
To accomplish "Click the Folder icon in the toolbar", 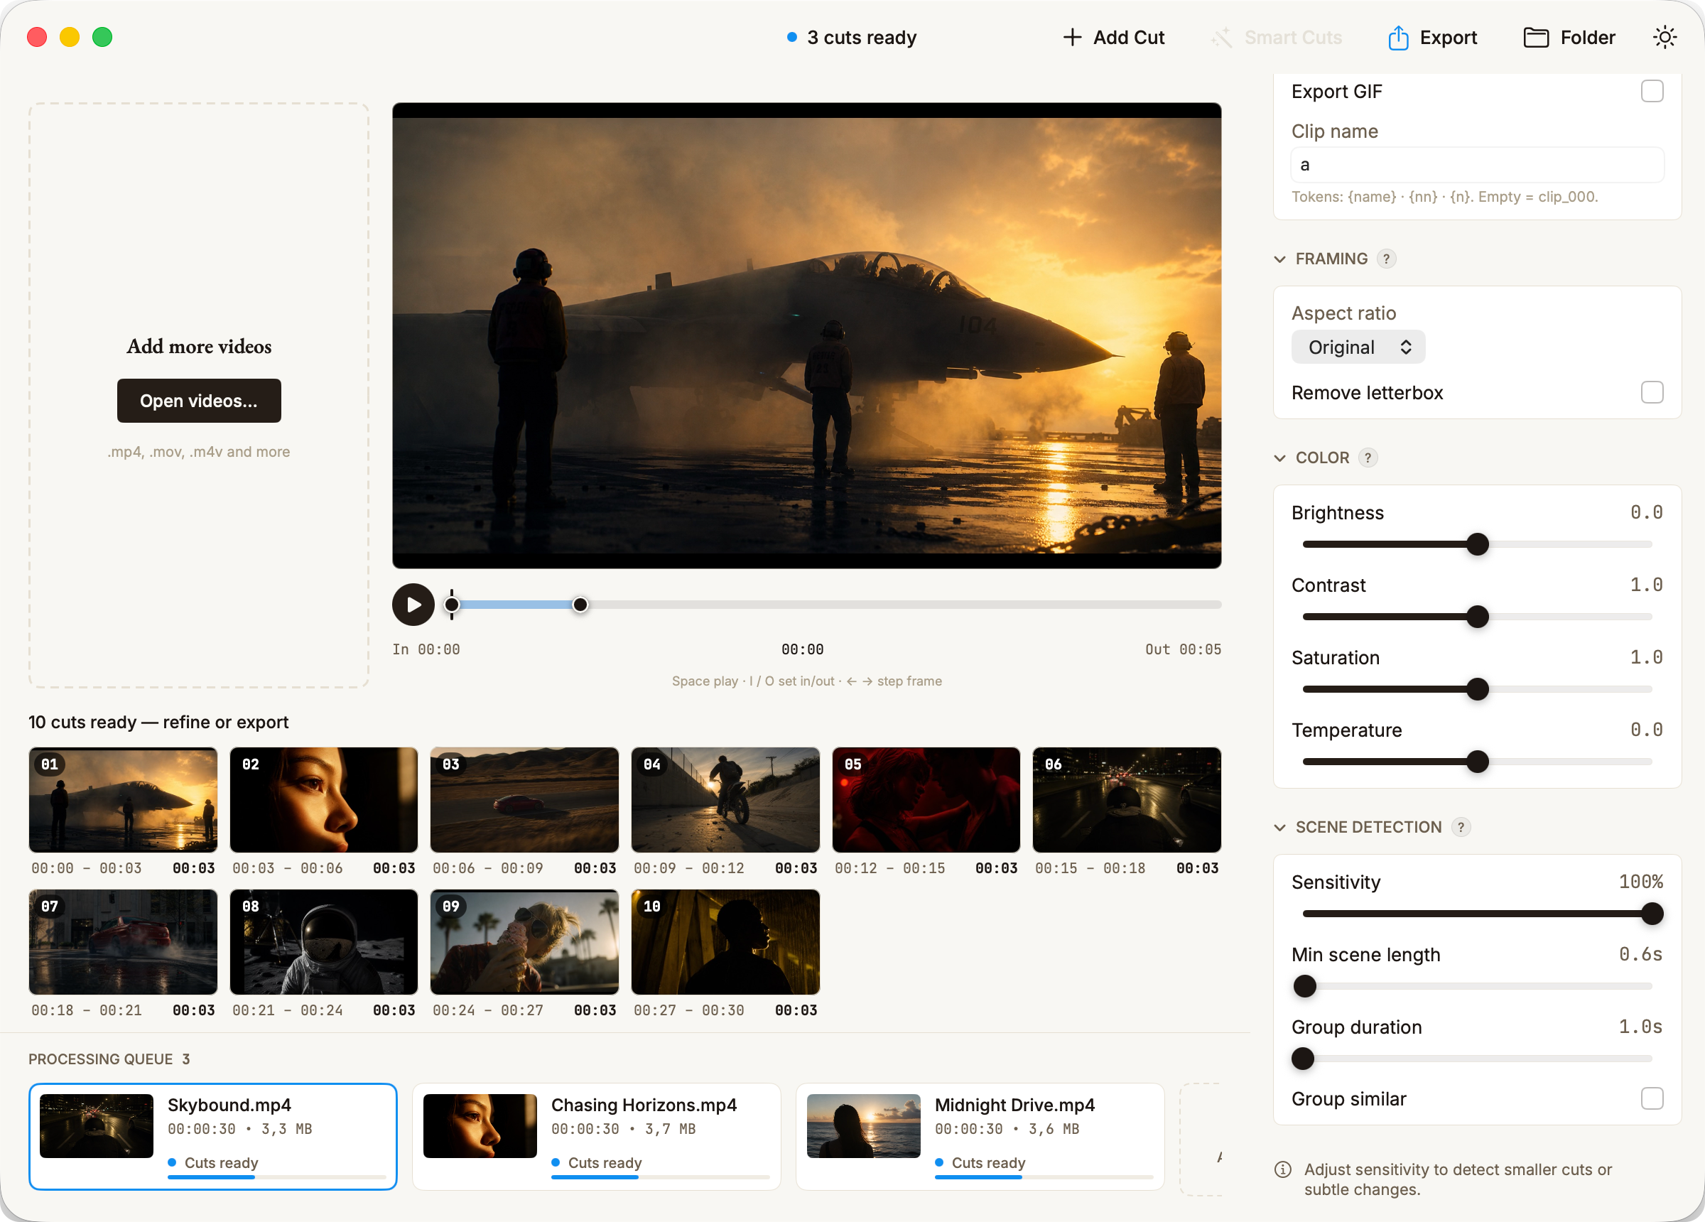I will [x=1535, y=37].
